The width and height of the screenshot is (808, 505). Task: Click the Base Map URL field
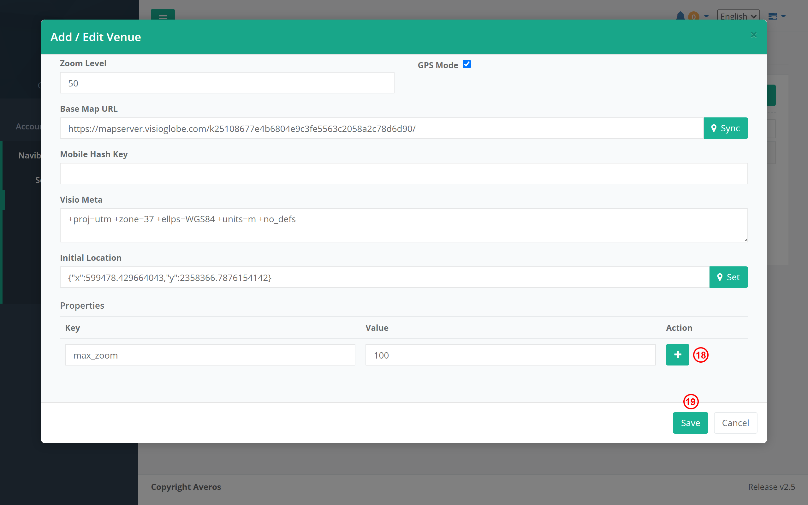(381, 128)
